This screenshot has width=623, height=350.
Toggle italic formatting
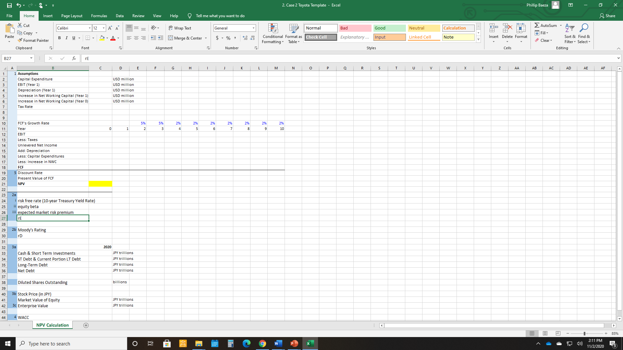[x=67, y=38]
